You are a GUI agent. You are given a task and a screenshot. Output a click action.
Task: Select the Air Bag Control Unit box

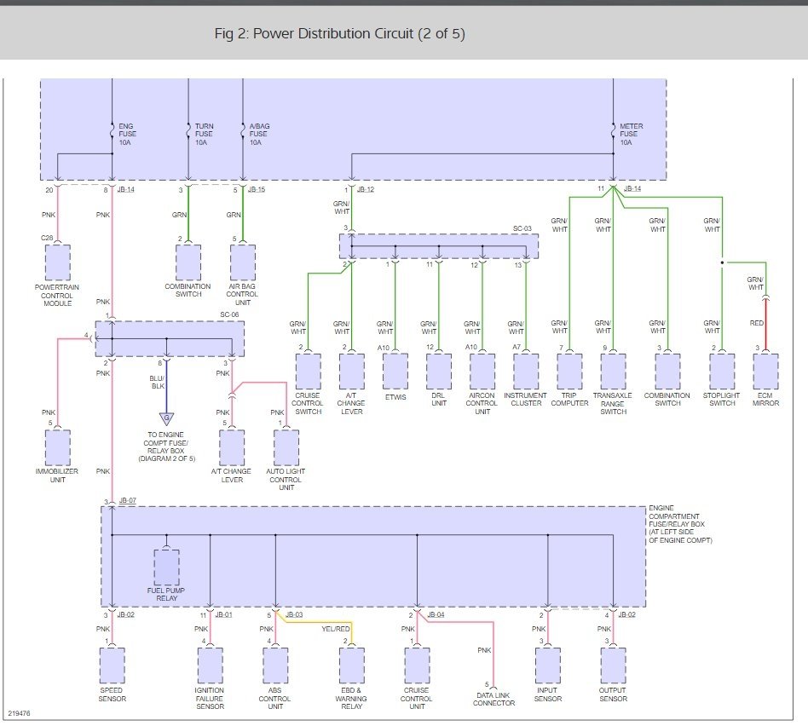[243, 262]
